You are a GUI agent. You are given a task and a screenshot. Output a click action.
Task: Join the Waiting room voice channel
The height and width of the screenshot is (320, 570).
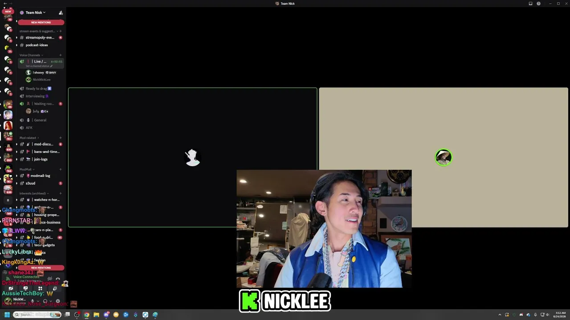[40, 104]
